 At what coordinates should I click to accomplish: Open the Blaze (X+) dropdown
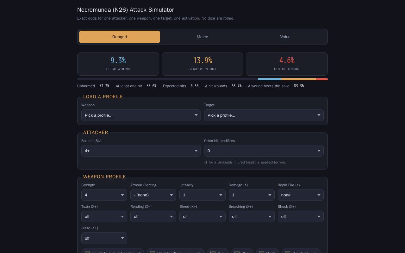click(x=104, y=238)
